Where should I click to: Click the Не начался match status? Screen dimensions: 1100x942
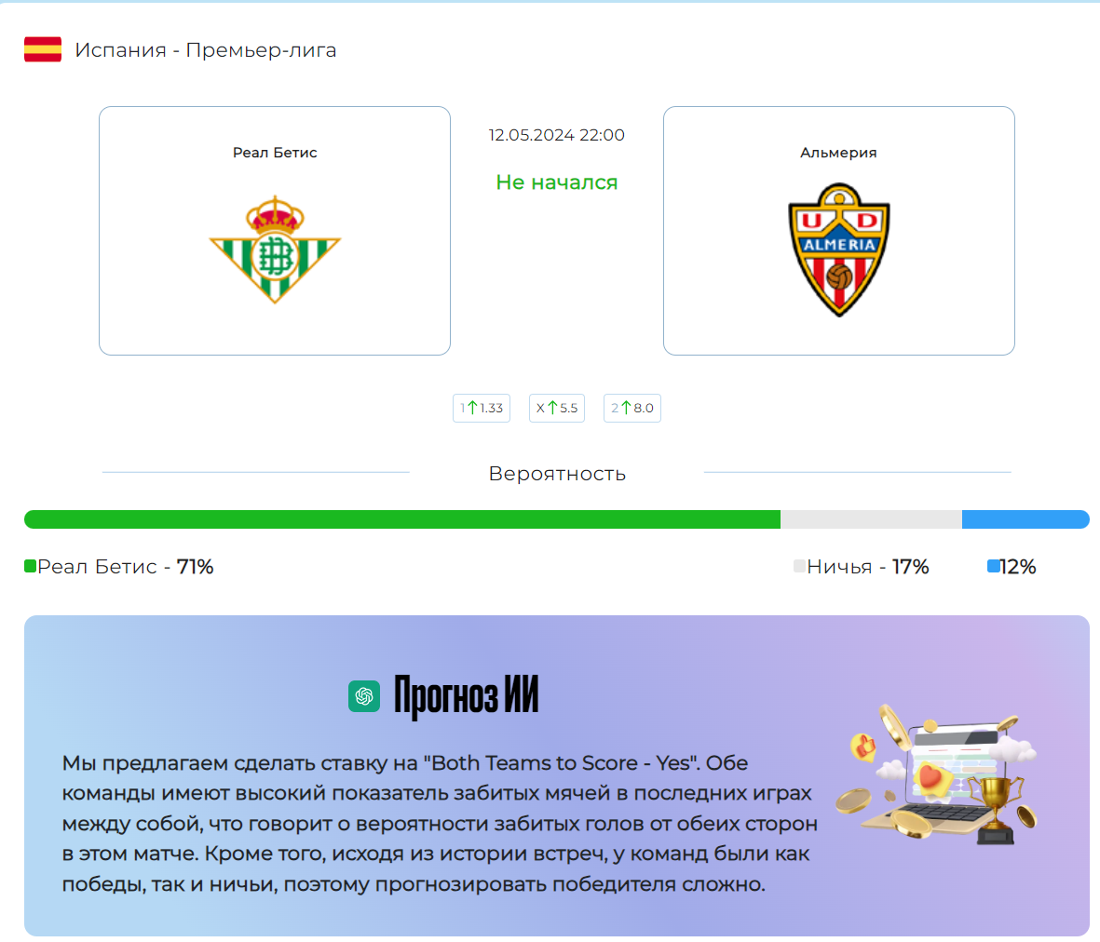point(557,182)
